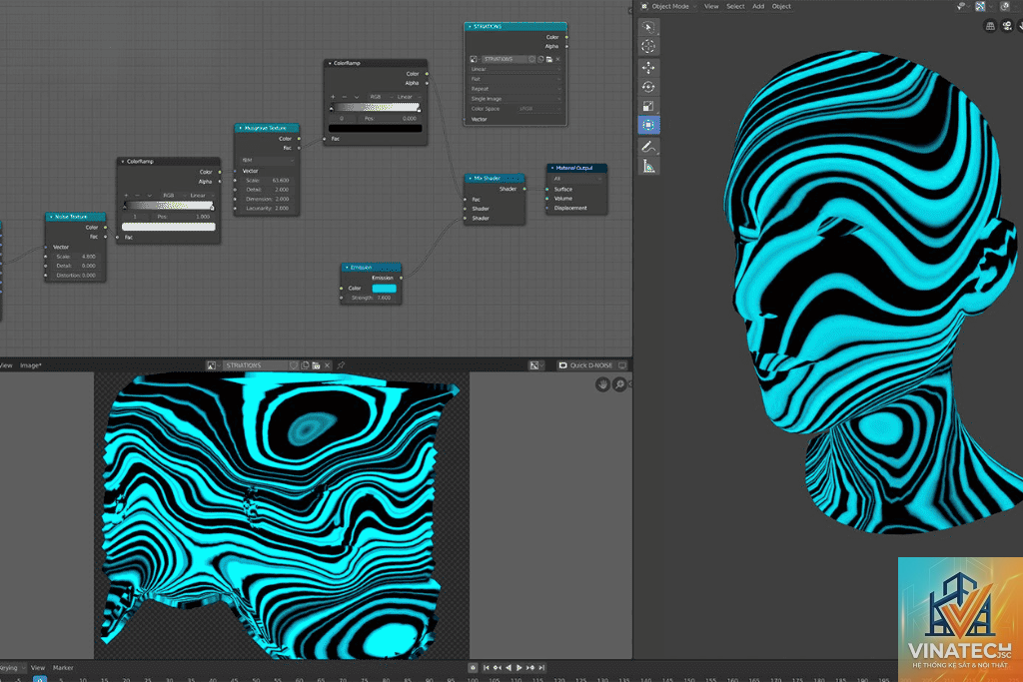Jump to previous keyframe in timeline
1023x682 pixels.
(498, 668)
